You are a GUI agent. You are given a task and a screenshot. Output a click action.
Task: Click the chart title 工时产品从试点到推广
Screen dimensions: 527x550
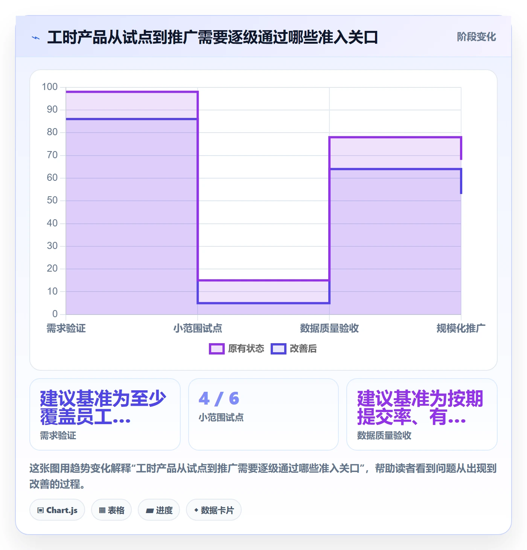pyautogui.click(x=213, y=37)
